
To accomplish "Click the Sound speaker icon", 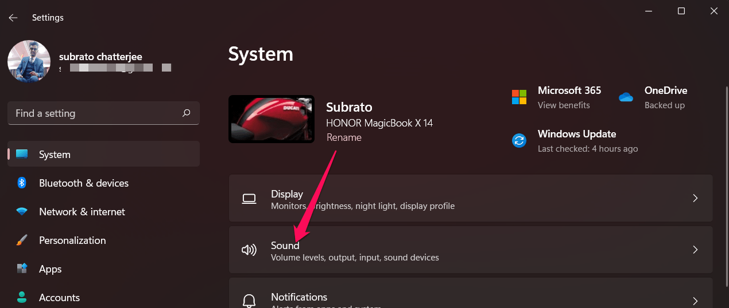I will click(249, 250).
